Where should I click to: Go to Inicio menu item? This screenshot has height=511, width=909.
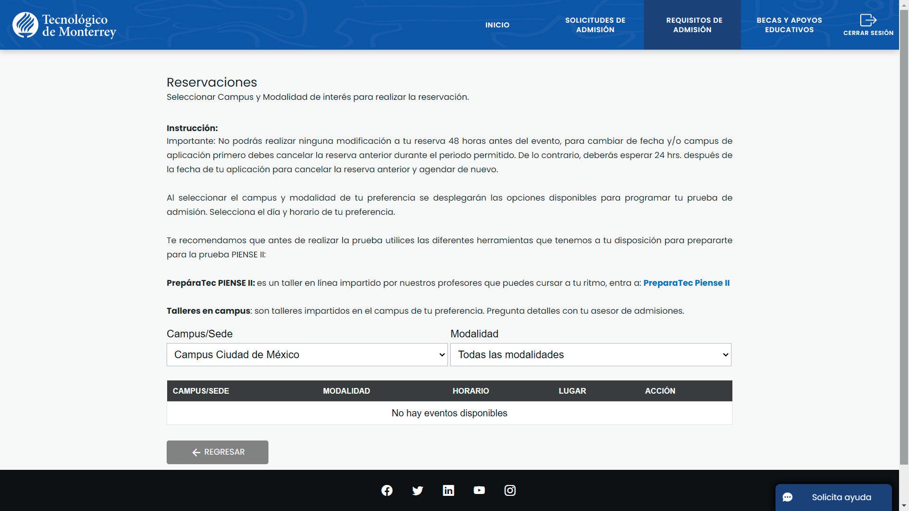click(x=497, y=25)
